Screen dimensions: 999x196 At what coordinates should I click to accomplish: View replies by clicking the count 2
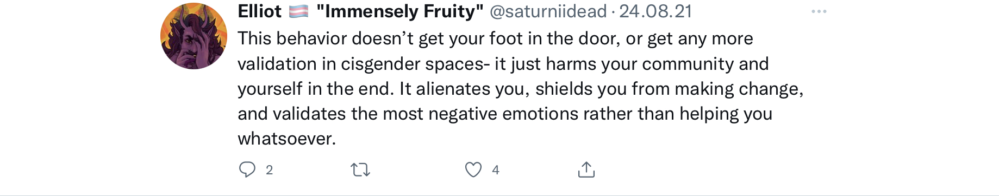269,170
